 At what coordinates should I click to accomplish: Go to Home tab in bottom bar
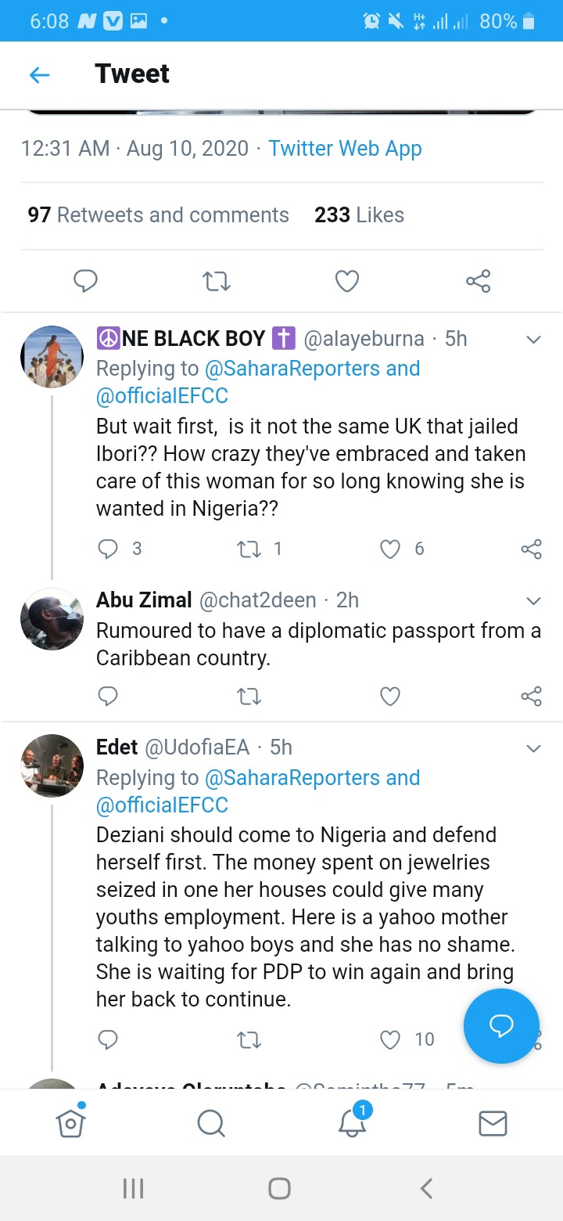point(70,1124)
